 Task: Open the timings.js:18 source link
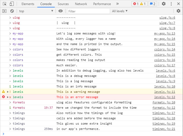click(x=164, y=118)
